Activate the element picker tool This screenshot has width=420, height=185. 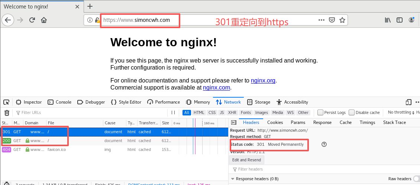click(x=6, y=102)
